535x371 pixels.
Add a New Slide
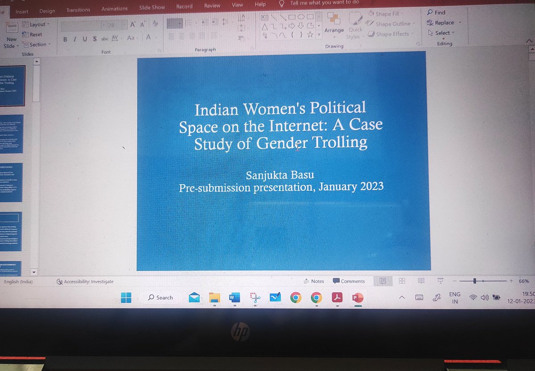pyautogui.click(x=11, y=36)
